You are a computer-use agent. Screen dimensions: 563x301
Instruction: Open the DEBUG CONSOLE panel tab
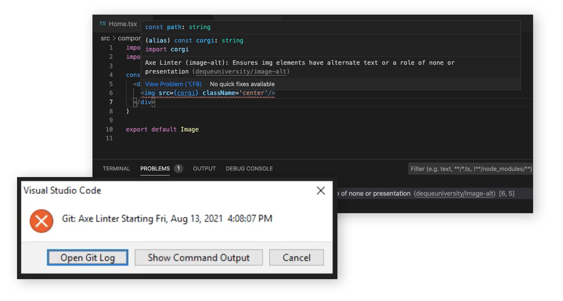pos(249,169)
